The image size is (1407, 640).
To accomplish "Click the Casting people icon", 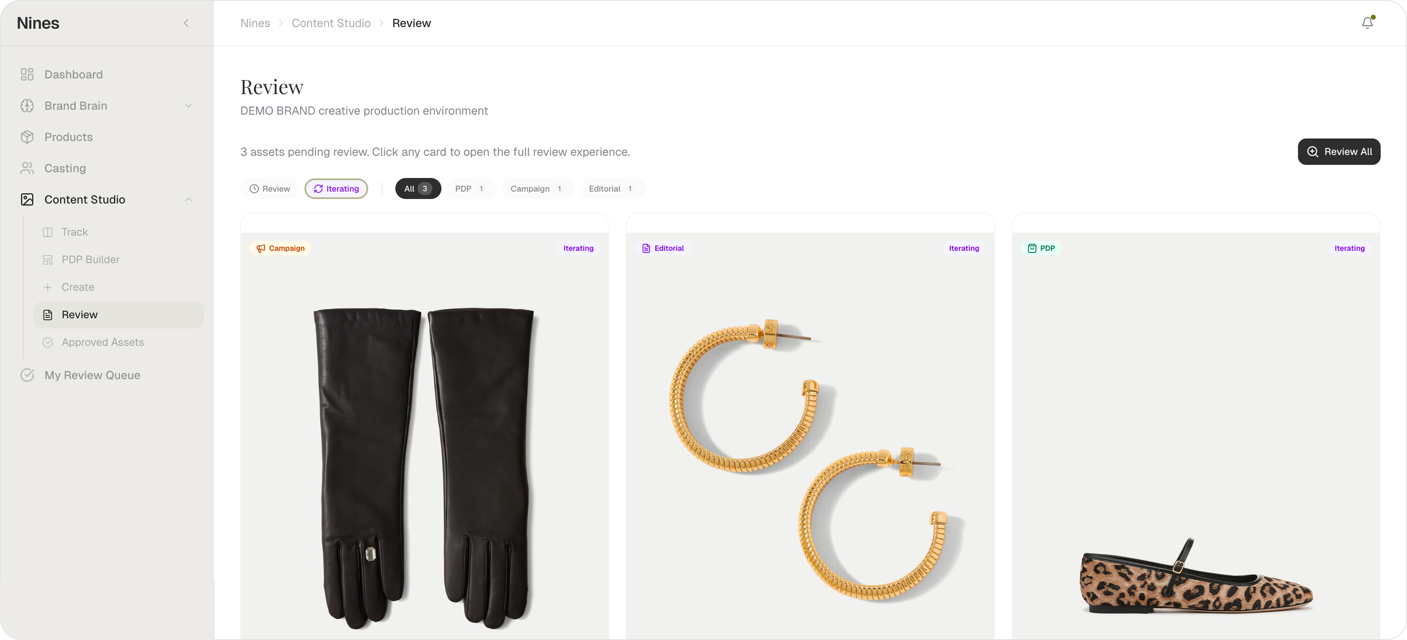I will (27, 168).
